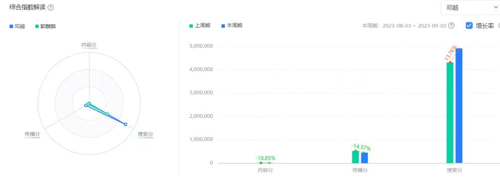Toggle the 增长率 checkbox
This screenshot has width=500, height=181.
point(469,25)
